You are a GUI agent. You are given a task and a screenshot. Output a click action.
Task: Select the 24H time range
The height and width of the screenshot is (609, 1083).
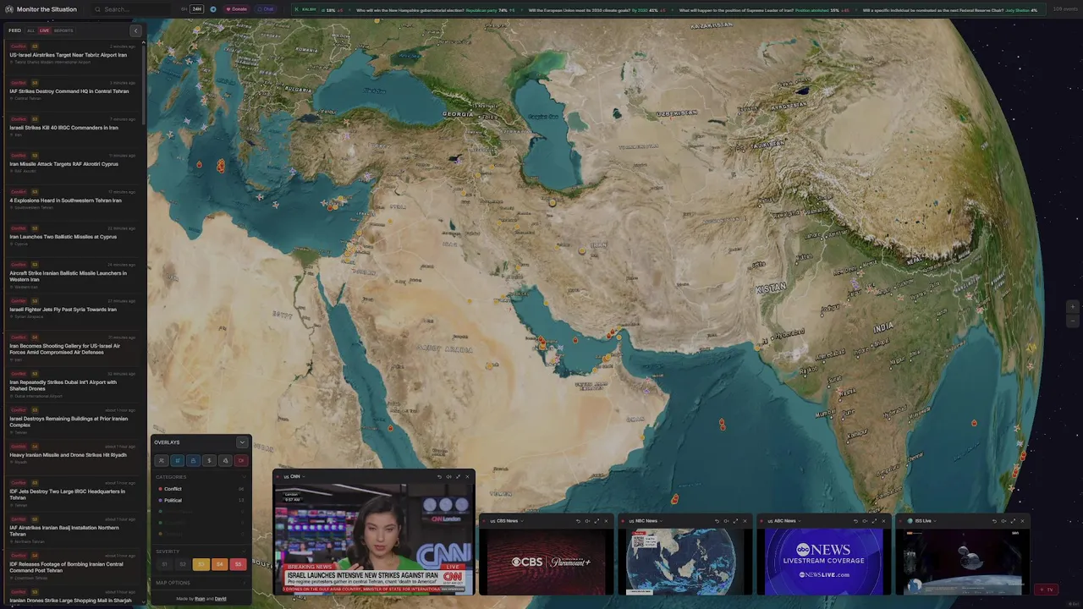point(196,9)
